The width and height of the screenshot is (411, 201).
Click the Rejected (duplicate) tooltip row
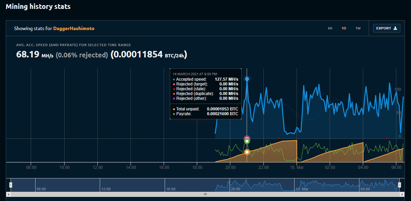click(x=205, y=93)
